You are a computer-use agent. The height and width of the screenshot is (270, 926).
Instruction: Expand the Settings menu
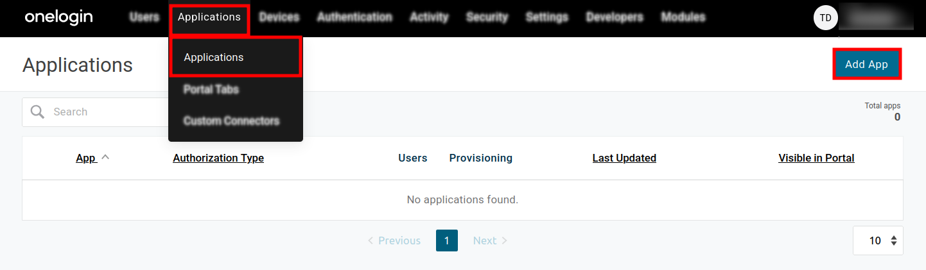click(546, 17)
